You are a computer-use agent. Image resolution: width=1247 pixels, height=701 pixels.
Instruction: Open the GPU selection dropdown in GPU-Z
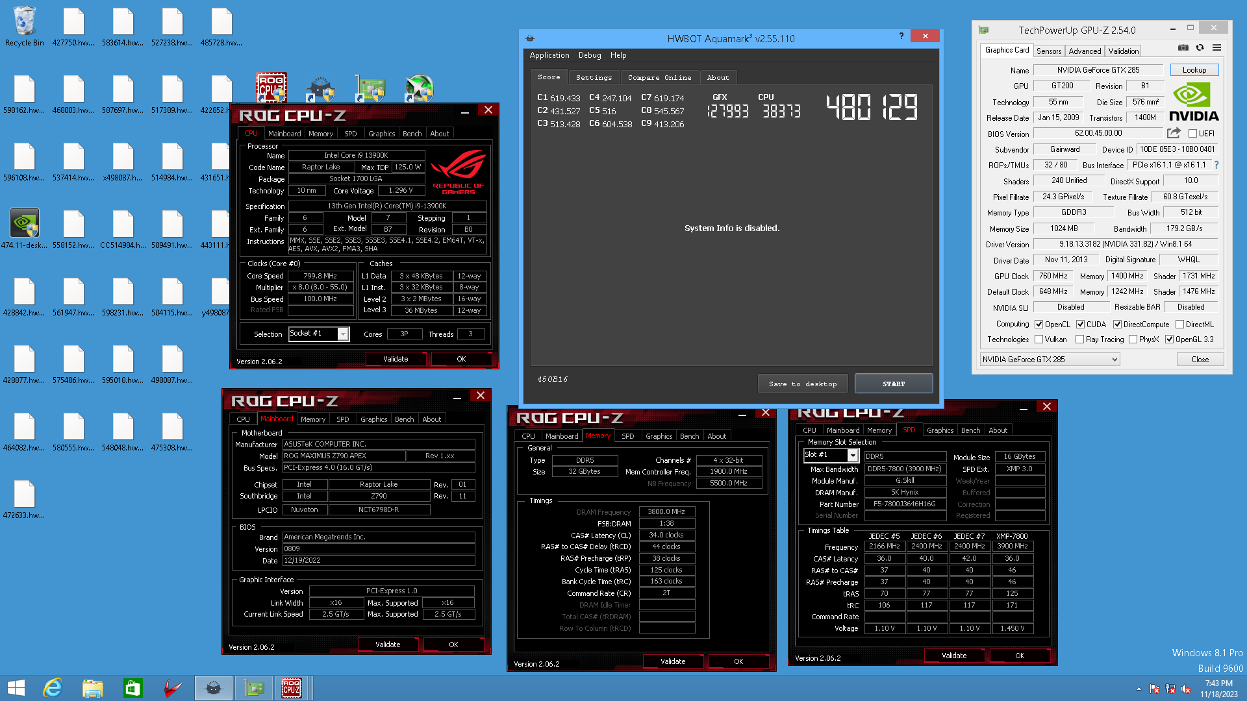pos(1050,360)
